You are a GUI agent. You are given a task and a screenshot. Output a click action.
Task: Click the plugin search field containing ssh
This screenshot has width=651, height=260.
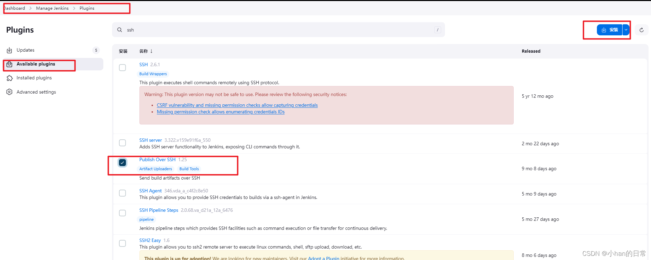(279, 30)
